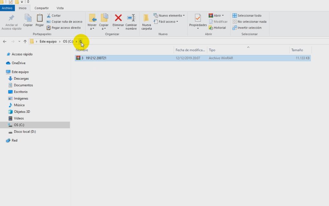Open the Archivo menu
Image resolution: width=329 pixels, height=206 pixels.
click(x=7, y=8)
